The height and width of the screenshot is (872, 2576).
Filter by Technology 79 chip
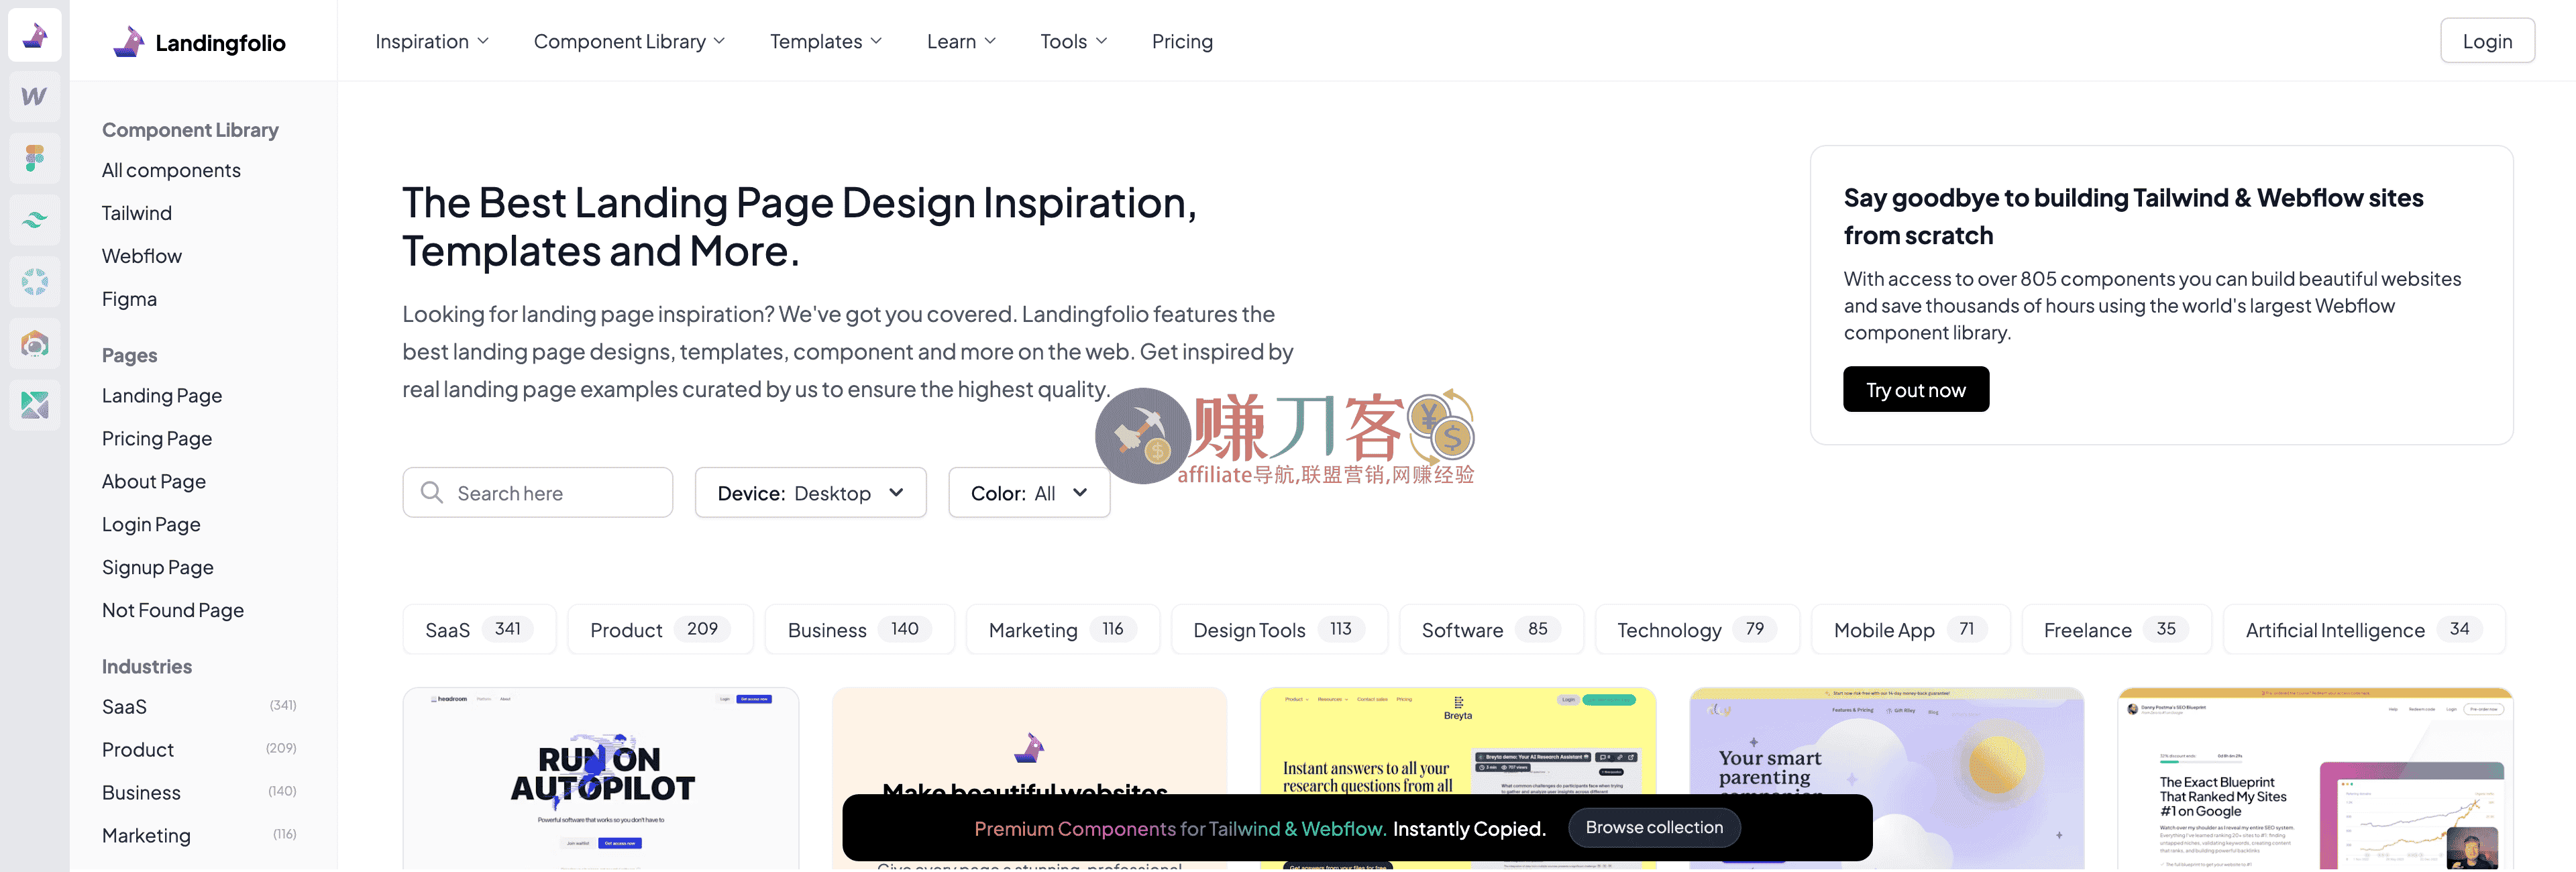pos(1697,630)
